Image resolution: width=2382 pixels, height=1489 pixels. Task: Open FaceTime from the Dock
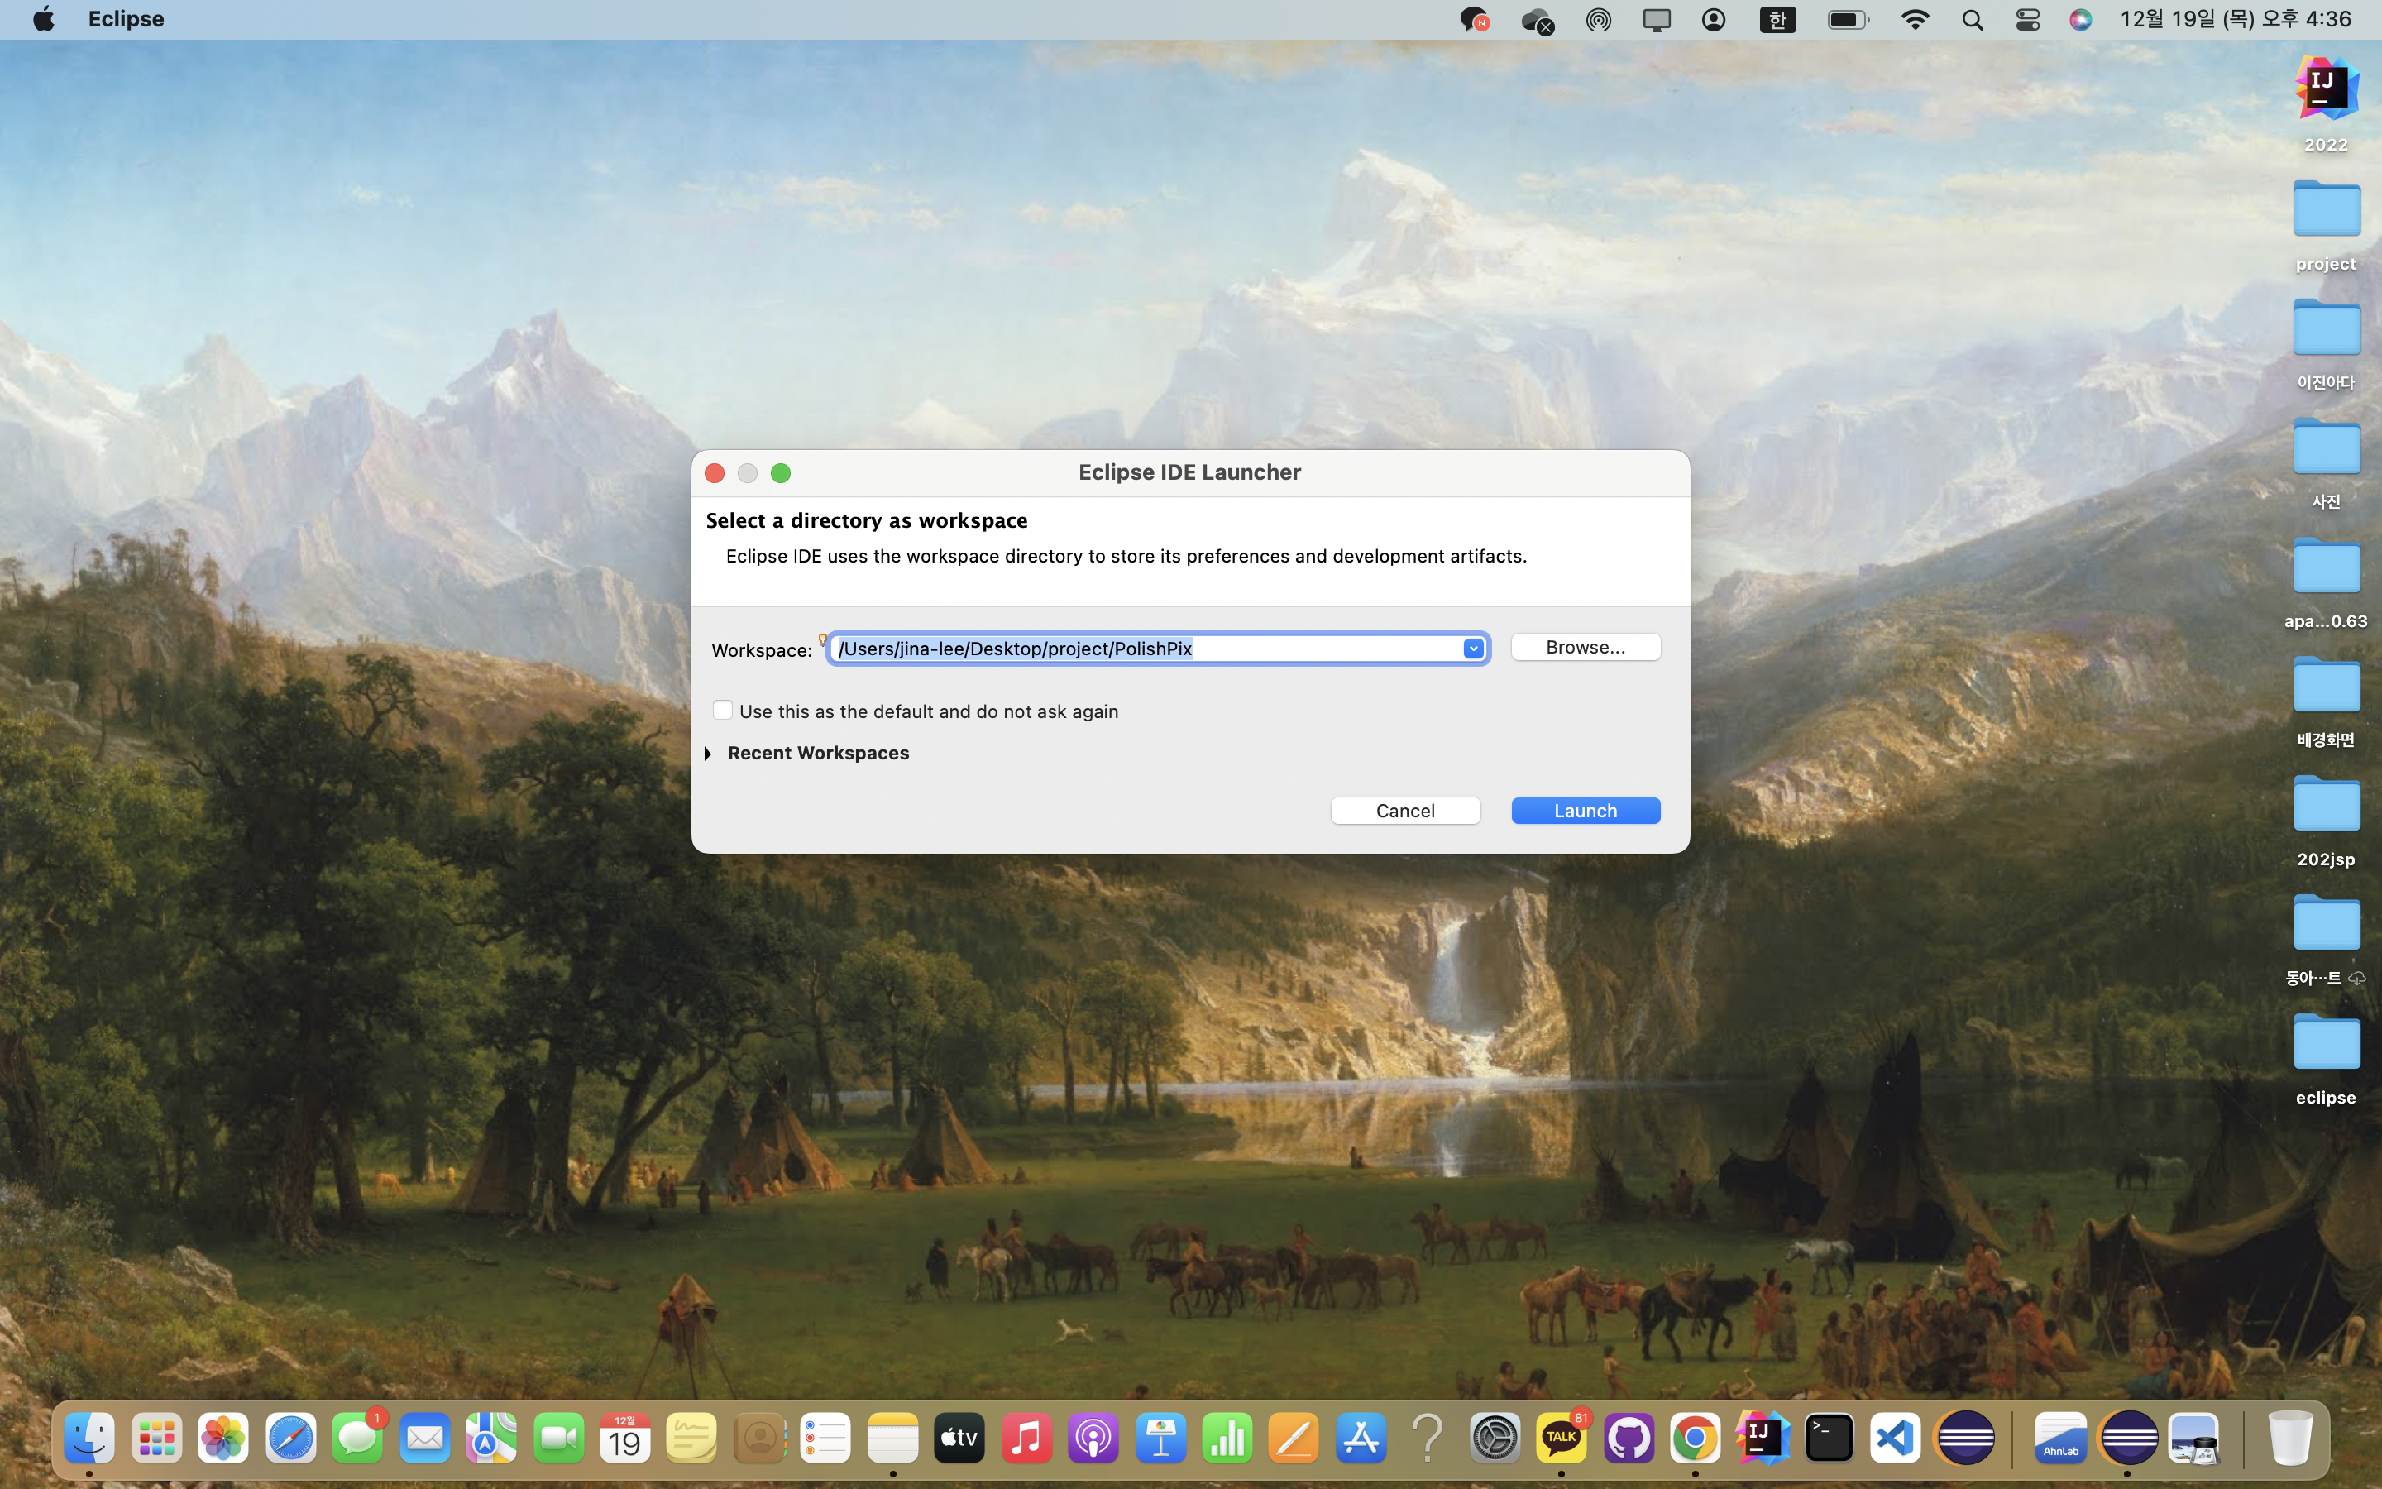click(x=558, y=1439)
